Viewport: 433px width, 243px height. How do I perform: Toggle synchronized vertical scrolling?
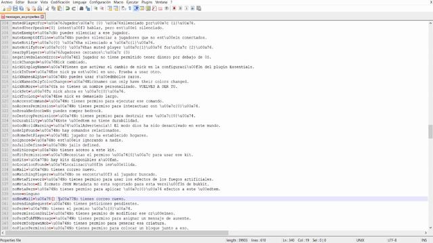pos(110,9)
